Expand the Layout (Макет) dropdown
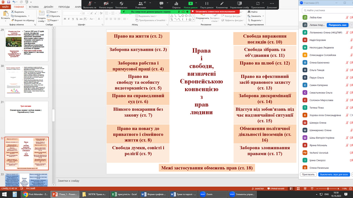Screen dimensions: 353x198 pyautogui.click(x=53, y=12)
